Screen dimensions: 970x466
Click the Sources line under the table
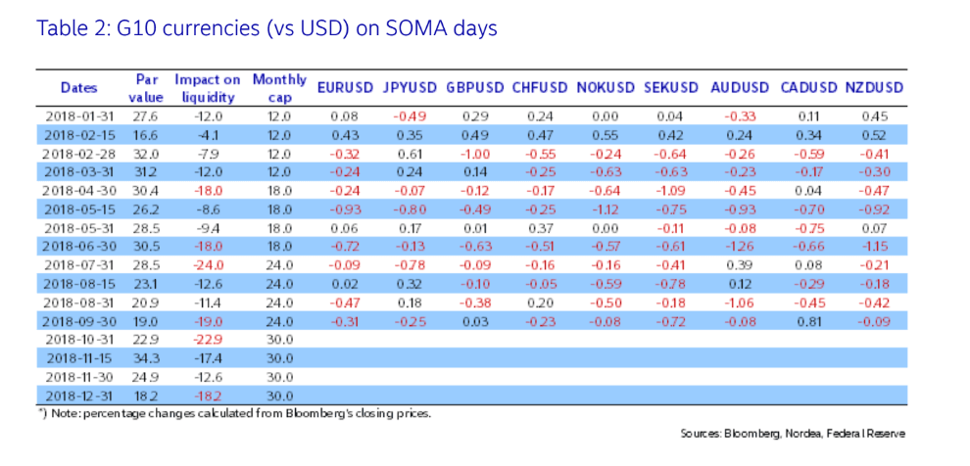793,434
